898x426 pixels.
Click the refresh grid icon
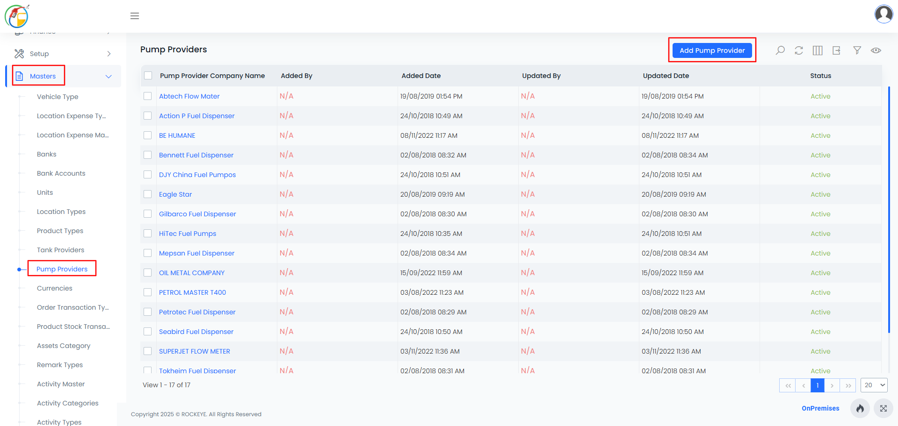(x=799, y=50)
